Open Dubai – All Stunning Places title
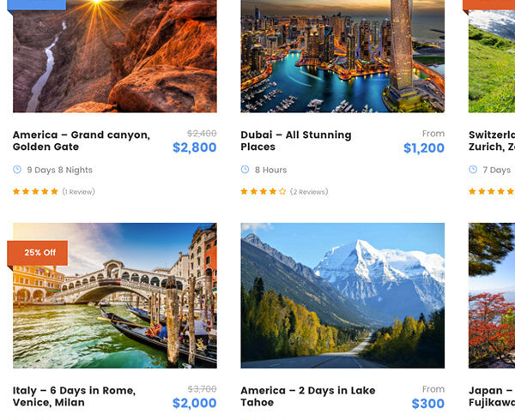Screen dimensions: 515x420 [295, 141]
